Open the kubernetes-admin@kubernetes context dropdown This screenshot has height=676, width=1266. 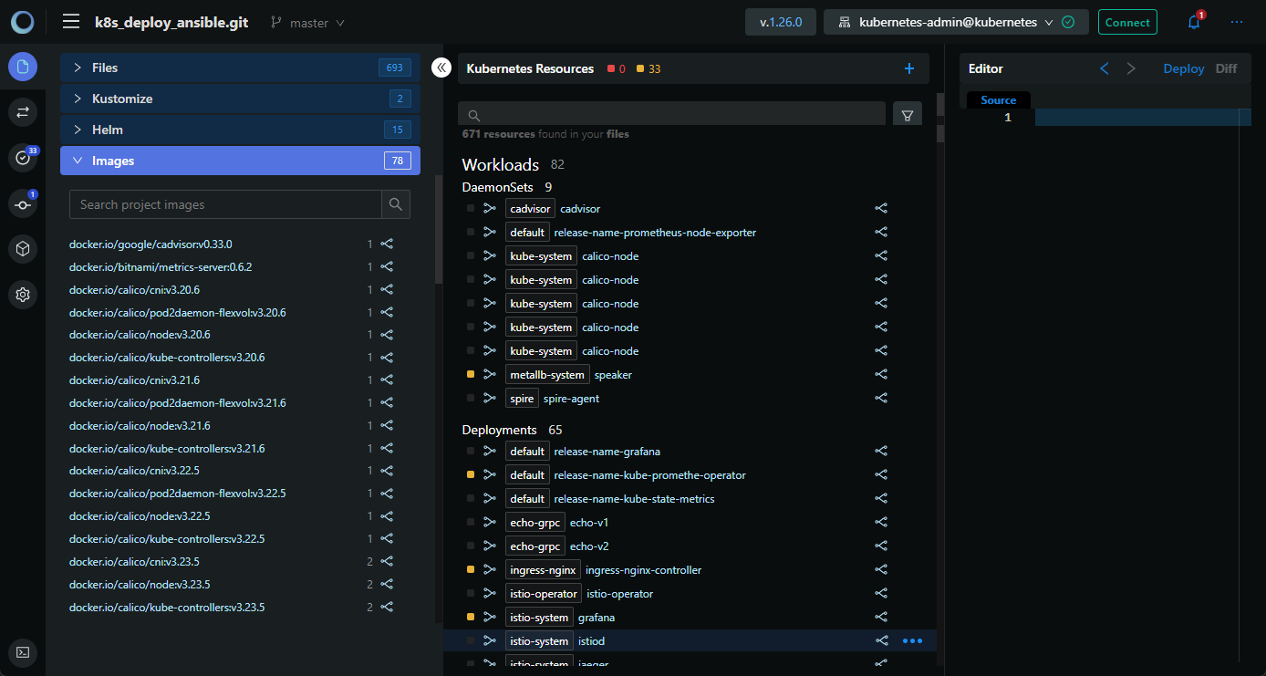click(956, 22)
